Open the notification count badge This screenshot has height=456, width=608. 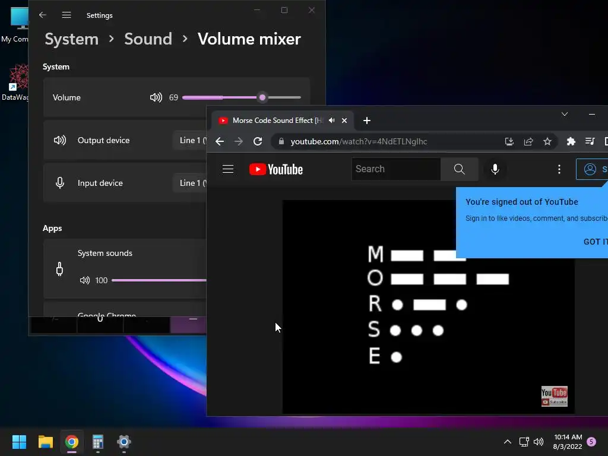[591, 442]
